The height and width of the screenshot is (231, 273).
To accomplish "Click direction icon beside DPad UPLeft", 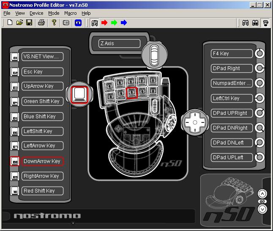I will pos(259,157).
